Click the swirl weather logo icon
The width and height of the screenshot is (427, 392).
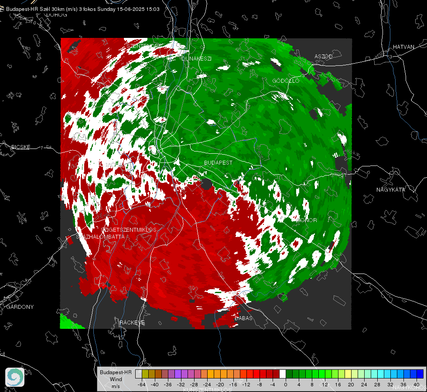[x=15, y=377]
